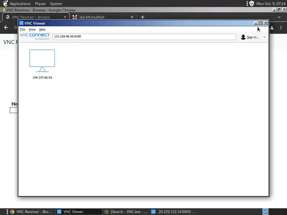Open the Chrome profile icon
Screen dimensions: 287x215
pyautogui.click(x=272, y=28)
